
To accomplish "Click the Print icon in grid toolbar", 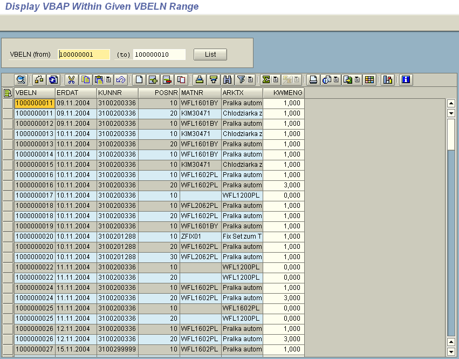I will tap(313, 80).
